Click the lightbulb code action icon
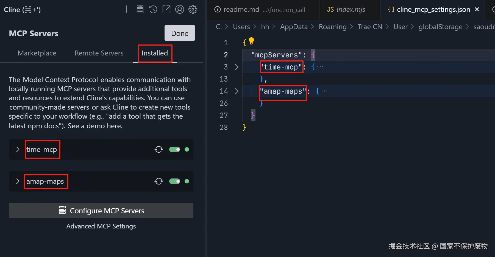495x257 pixels. 251,41
